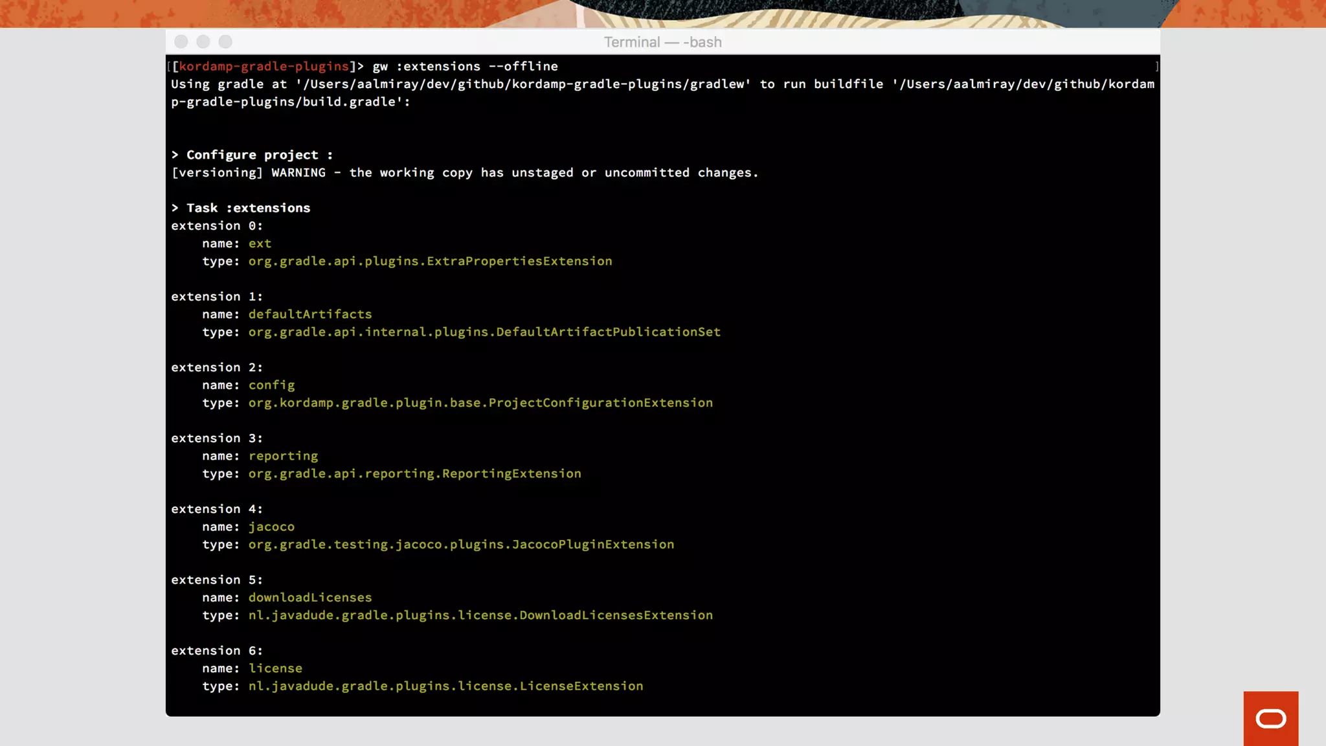The image size is (1326, 746).
Task: Click the extension 4: label
Action: pyautogui.click(x=217, y=509)
